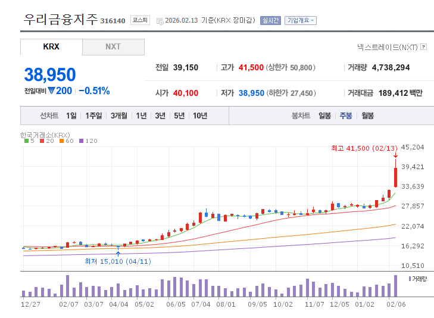Open the 기업개요 dropdown

tap(301, 20)
